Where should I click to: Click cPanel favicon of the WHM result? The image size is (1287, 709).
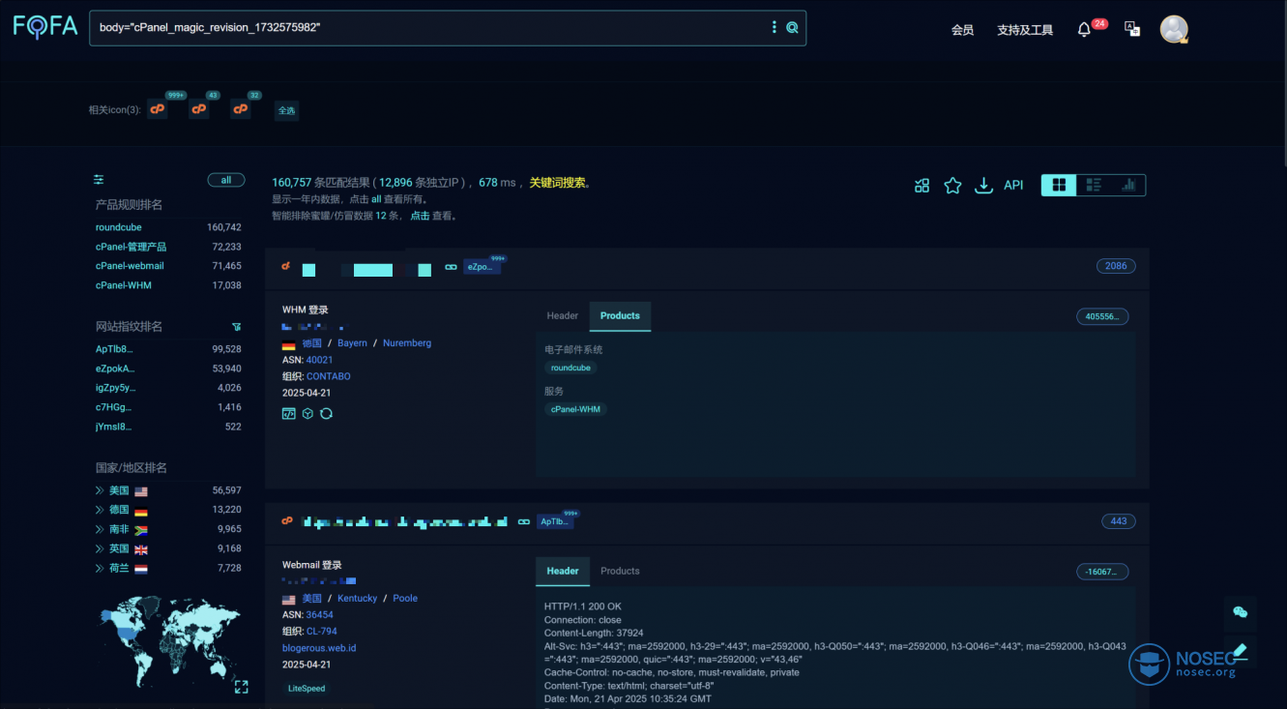click(286, 266)
